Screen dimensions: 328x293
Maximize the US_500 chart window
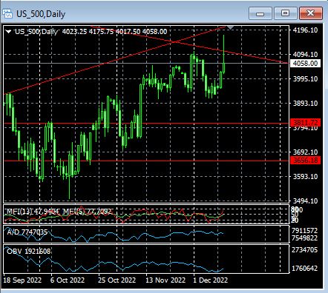pyautogui.click(x=285, y=13)
